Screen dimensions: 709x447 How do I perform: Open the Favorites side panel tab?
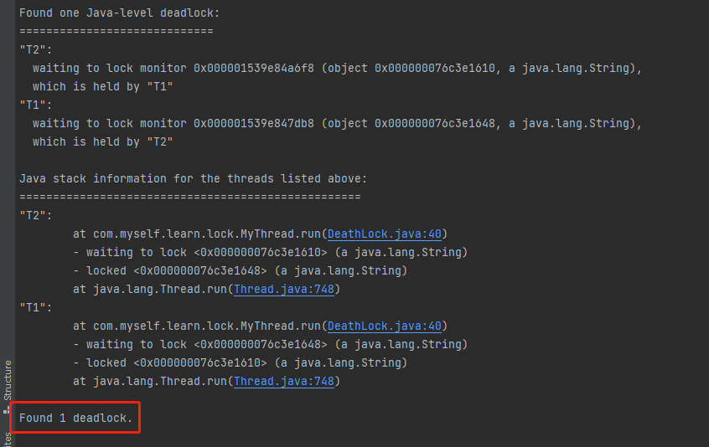pyautogui.click(x=8, y=439)
